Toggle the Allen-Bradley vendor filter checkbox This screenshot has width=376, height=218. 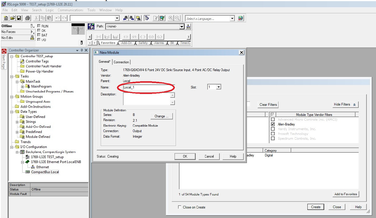click(273, 124)
